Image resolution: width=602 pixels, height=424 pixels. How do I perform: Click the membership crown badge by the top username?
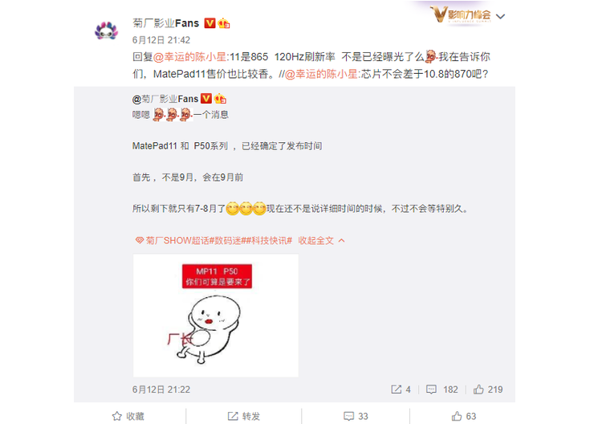[x=223, y=23]
